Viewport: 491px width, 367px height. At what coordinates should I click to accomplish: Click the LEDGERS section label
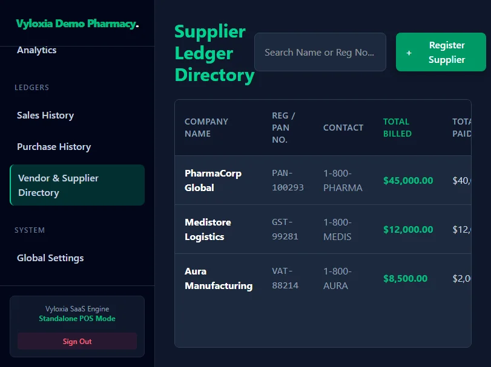[31, 88]
